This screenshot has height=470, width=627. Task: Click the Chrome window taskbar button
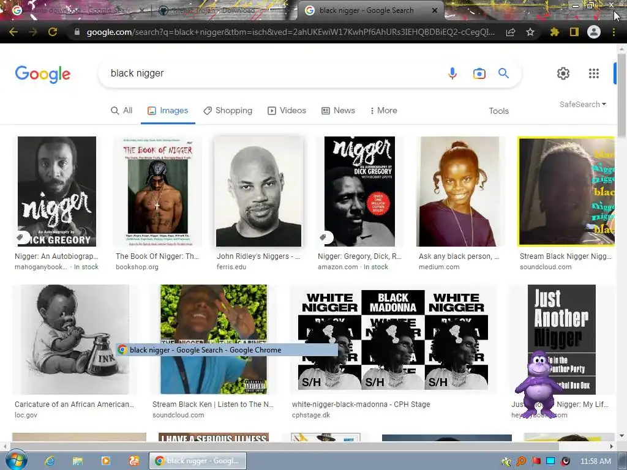pyautogui.click(x=198, y=461)
